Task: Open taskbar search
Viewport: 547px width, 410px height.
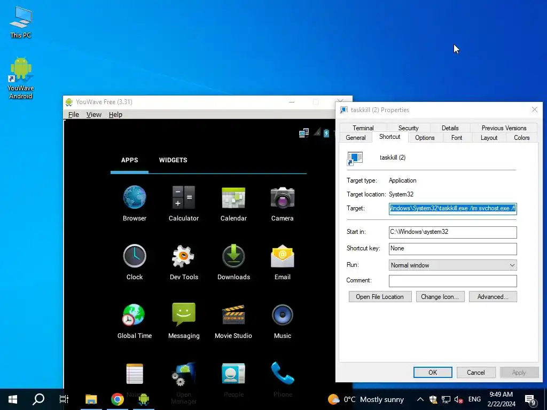Action: pyautogui.click(x=38, y=399)
